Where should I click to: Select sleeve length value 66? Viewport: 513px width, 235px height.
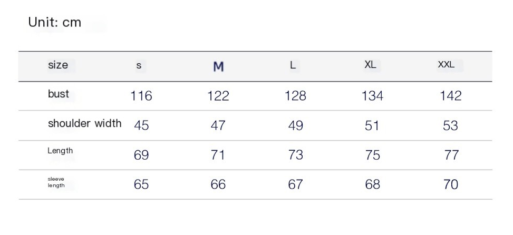coord(218,185)
